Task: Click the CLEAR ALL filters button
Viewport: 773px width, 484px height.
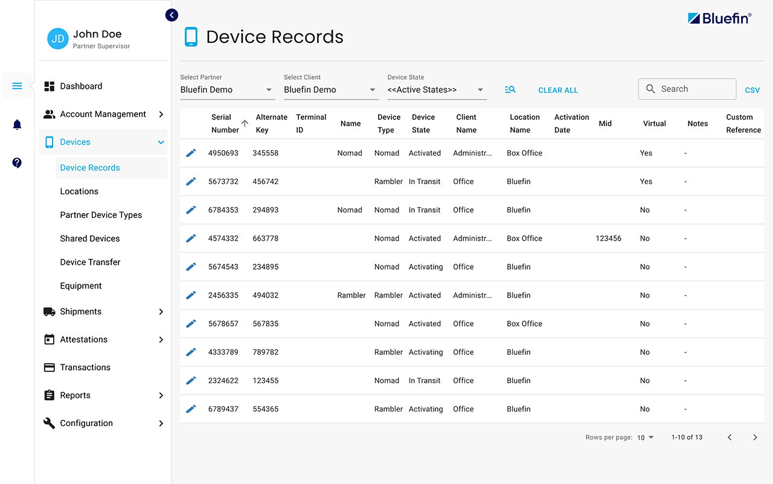Action: click(558, 90)
